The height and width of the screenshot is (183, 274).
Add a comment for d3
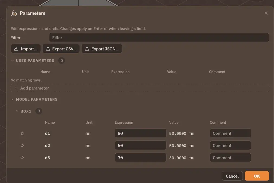pos(230,158)
